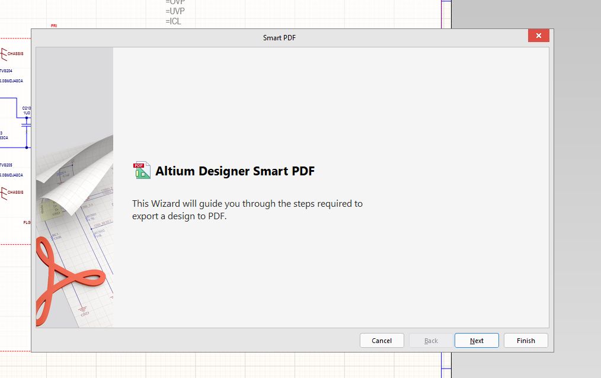Click Finish to complete the wizard
Viewport: 601px width, 378px height.
(x=526, y=341)
